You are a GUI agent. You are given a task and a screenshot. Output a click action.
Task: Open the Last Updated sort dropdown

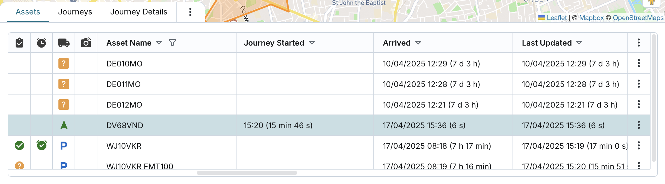point(579,43)
